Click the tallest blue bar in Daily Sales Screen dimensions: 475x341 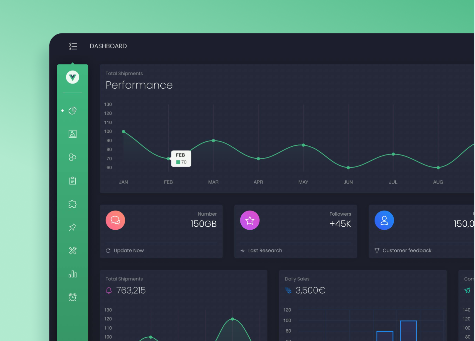[x=408, y=331]
